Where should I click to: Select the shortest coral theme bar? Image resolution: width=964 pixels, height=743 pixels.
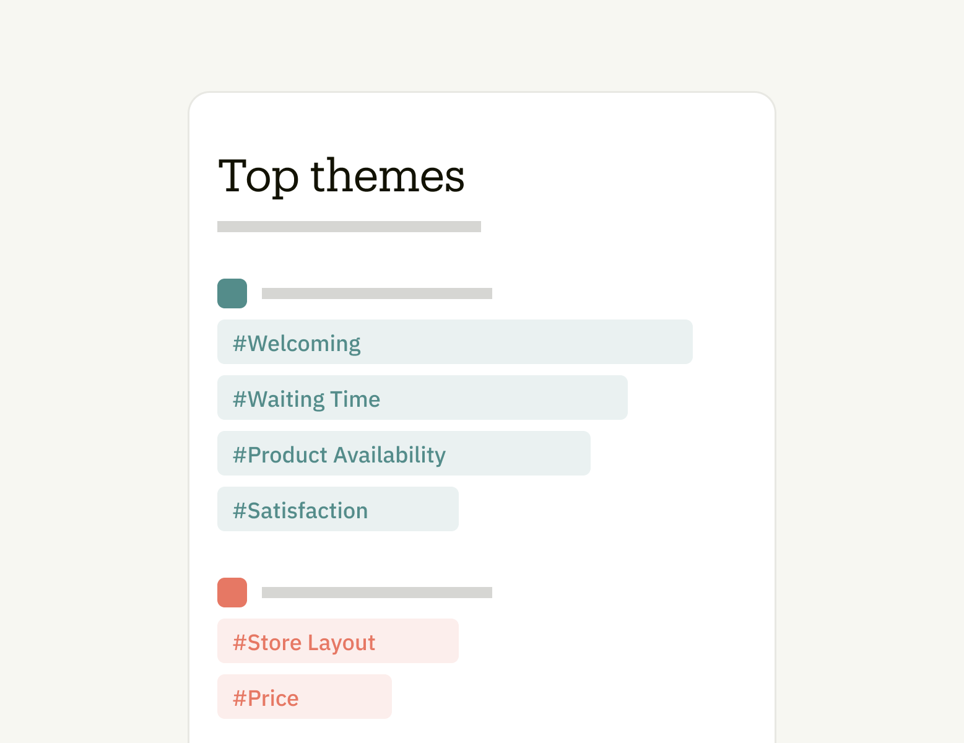[305, 697]
